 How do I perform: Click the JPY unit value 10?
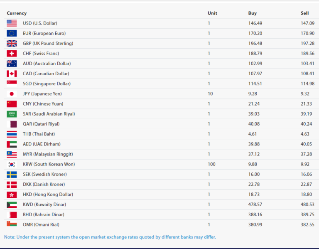tap(210, 94)
